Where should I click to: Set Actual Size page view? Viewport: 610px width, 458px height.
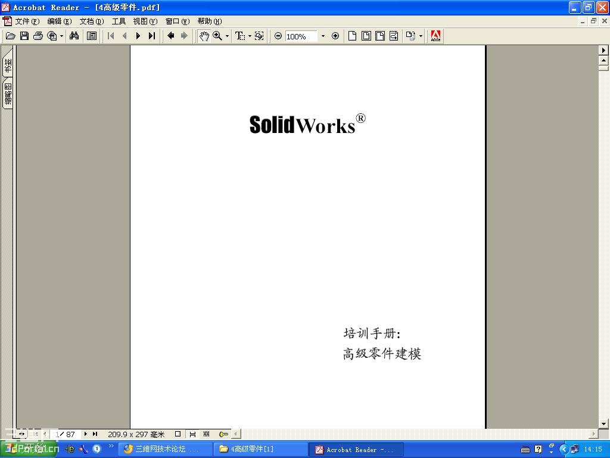352,36
